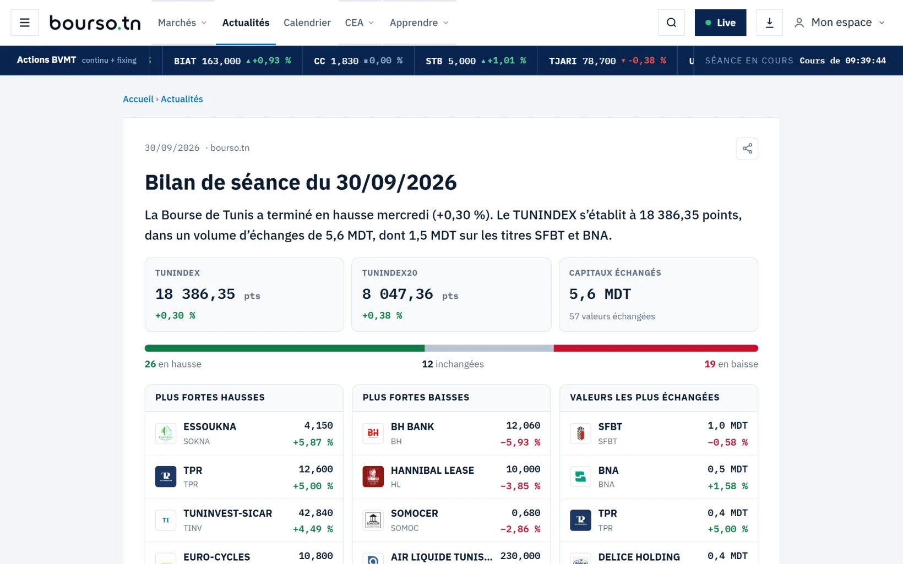Viewport: 903px width, 564px height.
Task: Follow the Actualités breadcrumb link
Action: 182,99
